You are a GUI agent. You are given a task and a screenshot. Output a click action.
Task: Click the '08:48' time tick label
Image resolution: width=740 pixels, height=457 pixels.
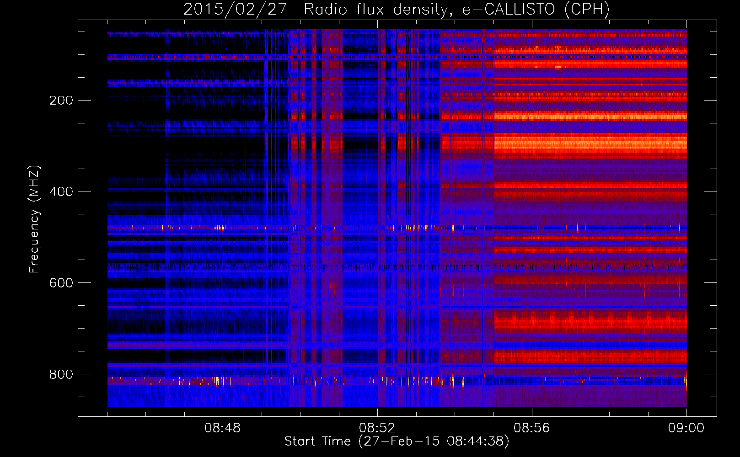pos(223,428)
